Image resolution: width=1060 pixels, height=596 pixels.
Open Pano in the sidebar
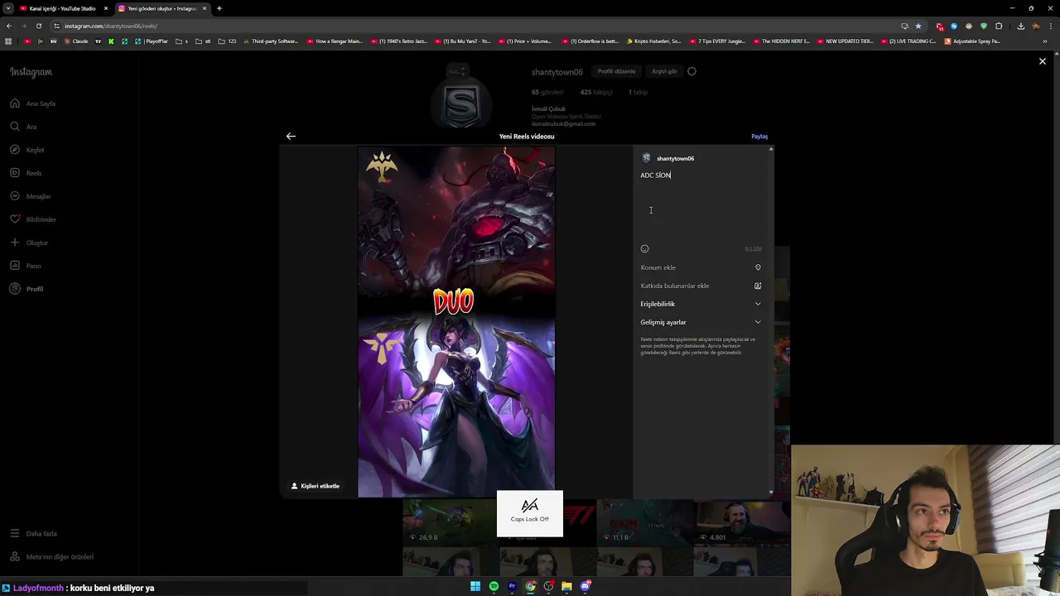tap(26, 266)
